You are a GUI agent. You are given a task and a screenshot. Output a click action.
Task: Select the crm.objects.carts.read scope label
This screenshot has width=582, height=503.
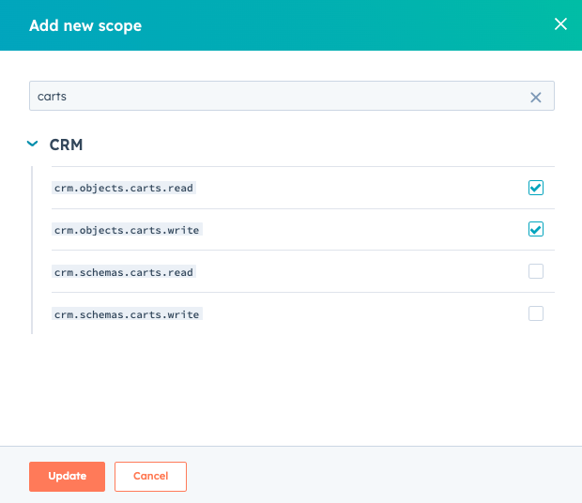[x=124, y=188]
